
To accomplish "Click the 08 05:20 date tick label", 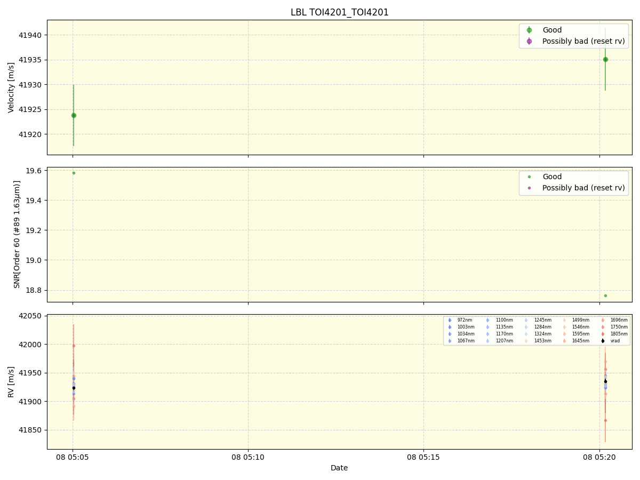I will click(599, 457).
